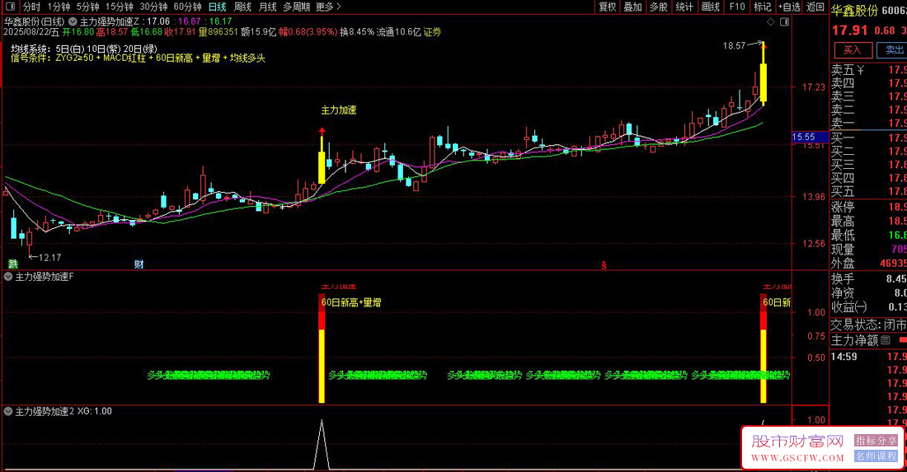Switch to 分时 intraday chart
This screenshot has width=907, height=472.
point(31,7)
